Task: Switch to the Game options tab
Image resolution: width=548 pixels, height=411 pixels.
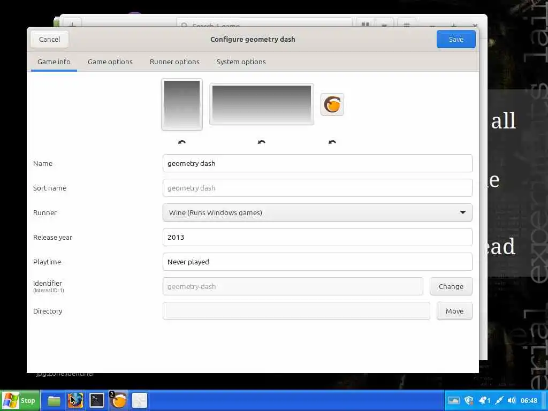Action: tap(110, 62)
